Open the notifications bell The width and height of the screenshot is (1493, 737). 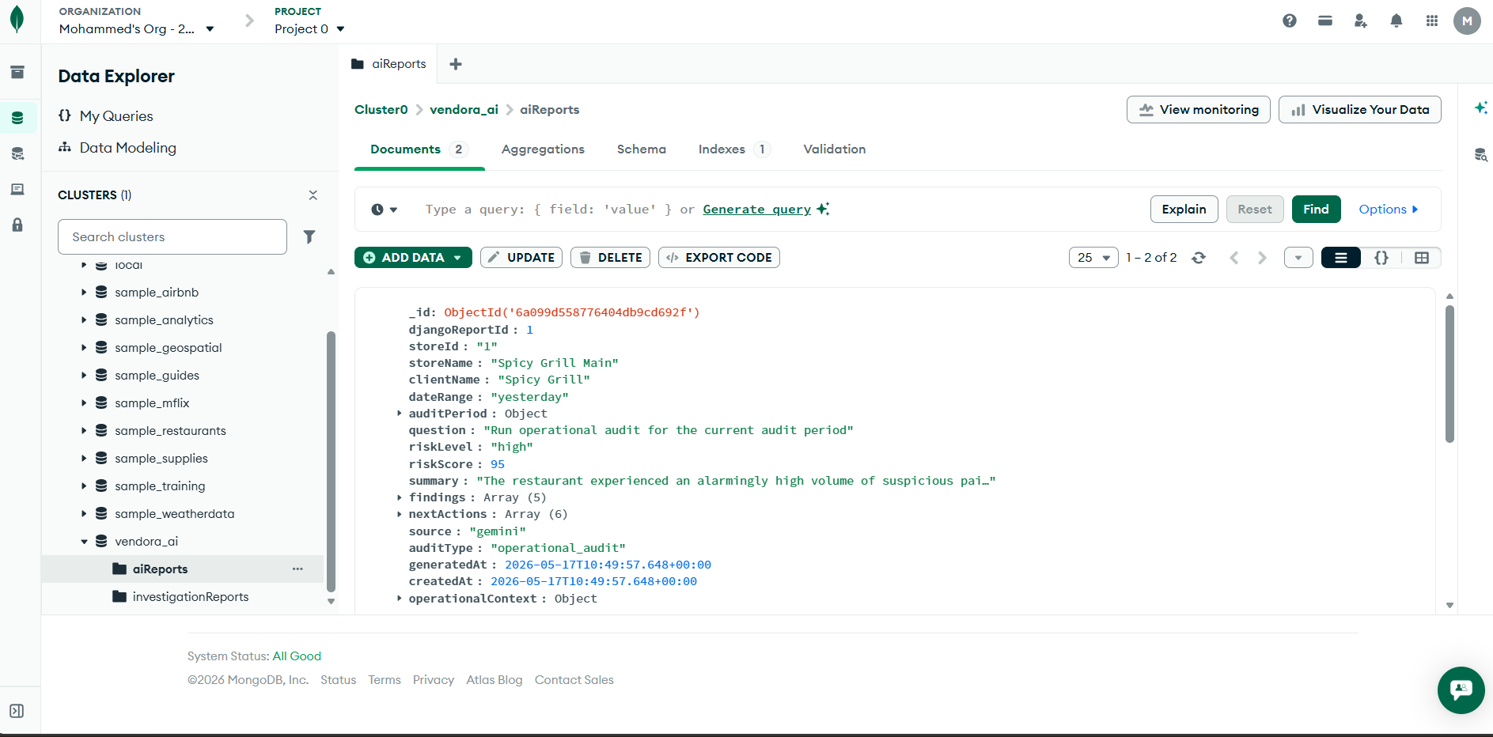1396,21
